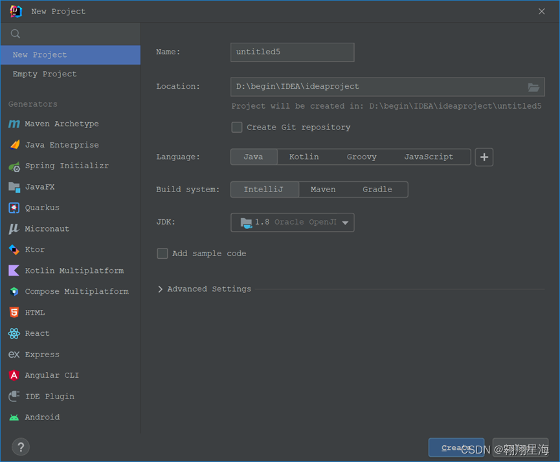Select Kotlin as project language
Viewport: 560px width, 462px height.
tap(304, 157)
